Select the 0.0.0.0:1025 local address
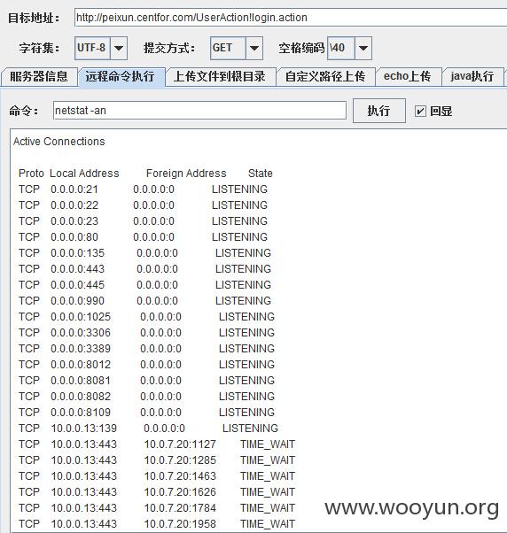This screenshot has height=533, width=507. pyautogui.click(x=81, y=317)
